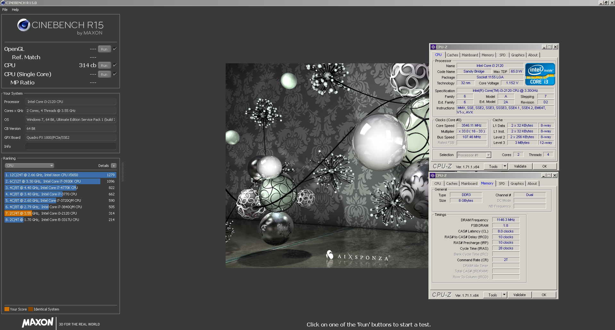
Task: Select the Xeon X5650 ranking row
Action: [x=60, y=175]
